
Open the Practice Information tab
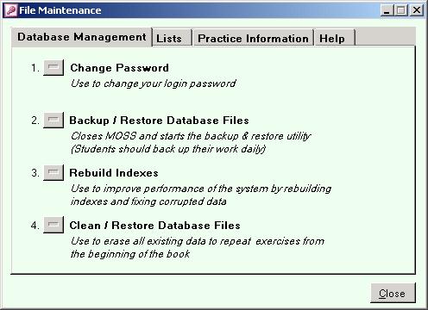tap(253, 38)
